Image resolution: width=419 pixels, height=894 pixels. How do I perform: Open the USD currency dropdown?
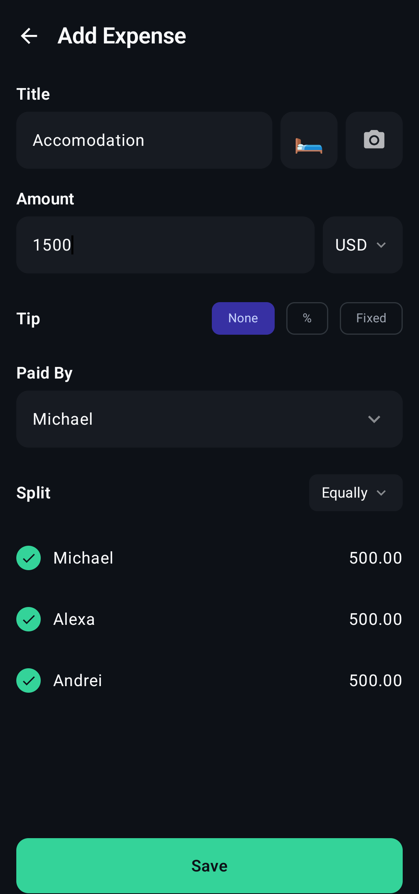coord(362,245)
